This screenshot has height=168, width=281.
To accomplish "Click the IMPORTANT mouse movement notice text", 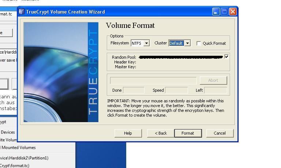I will (166, 108).
